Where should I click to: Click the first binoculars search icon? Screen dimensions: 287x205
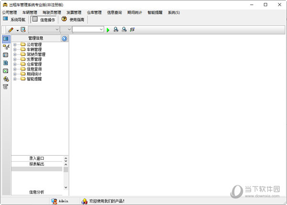coord(116,30)
